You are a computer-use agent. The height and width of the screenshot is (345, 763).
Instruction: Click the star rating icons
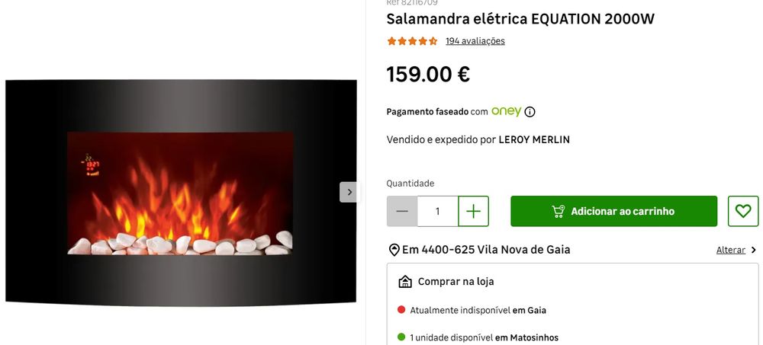412,41
